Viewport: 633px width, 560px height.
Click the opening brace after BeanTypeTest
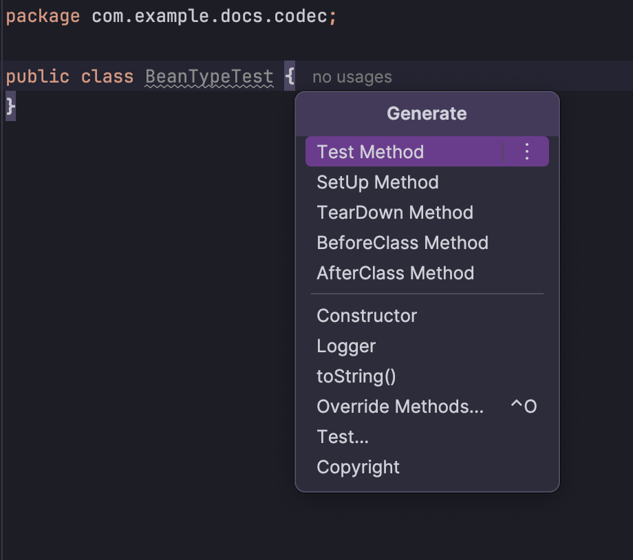(288, 76)
